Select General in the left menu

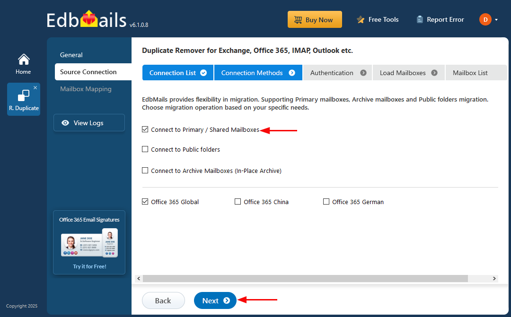click(x=71, y=55)
